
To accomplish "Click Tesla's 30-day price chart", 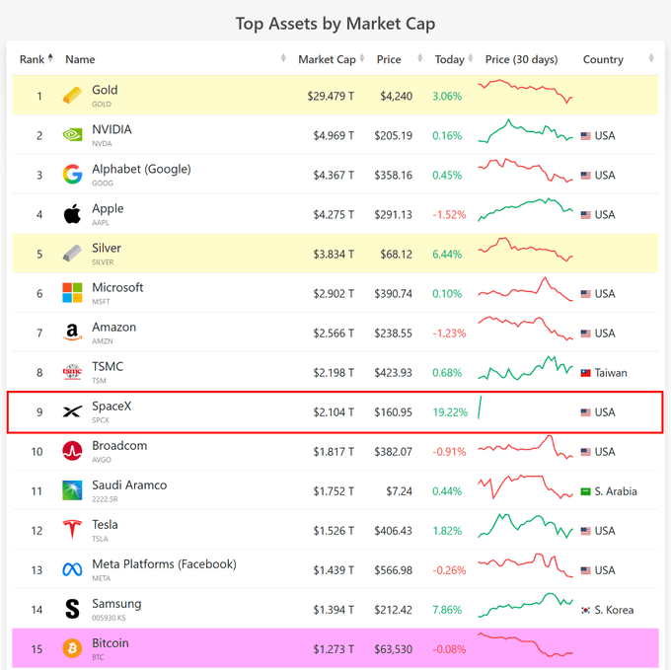I will [x=526, y=526].
